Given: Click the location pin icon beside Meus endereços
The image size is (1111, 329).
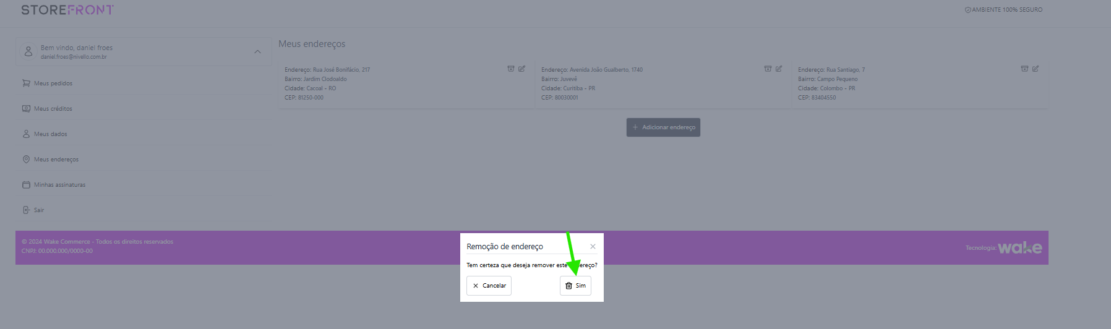Looking at the screenshot, I should point(26,159).
